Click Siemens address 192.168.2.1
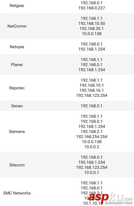Viewport: 134px width, 206px height. pos(92,132)
